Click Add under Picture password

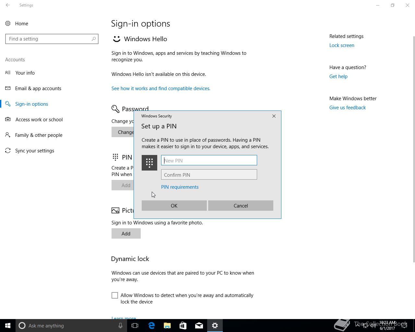(x=126, y=233)
